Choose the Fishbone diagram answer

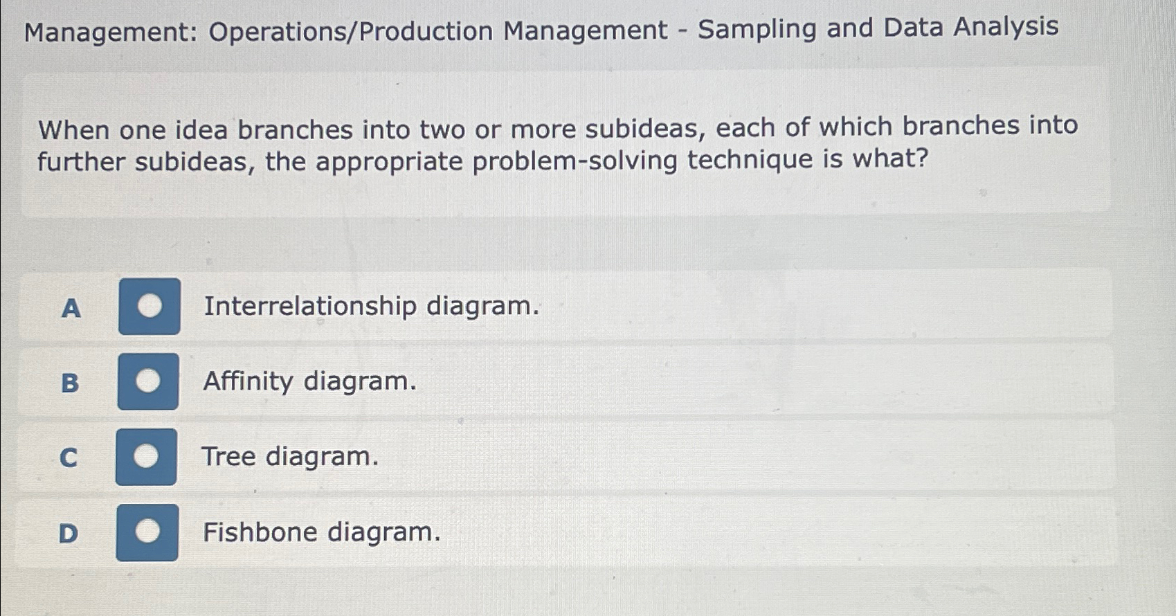click(321, 532)
